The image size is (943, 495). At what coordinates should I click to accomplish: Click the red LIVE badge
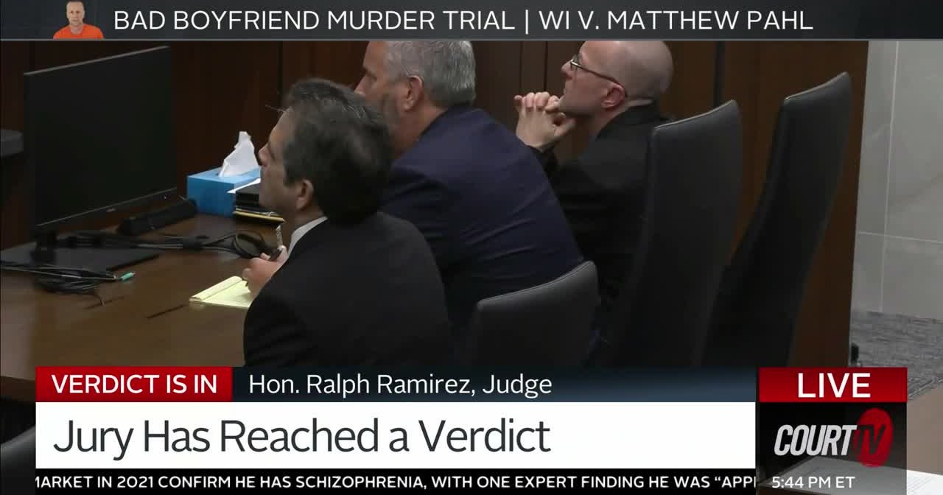point(832,385)
